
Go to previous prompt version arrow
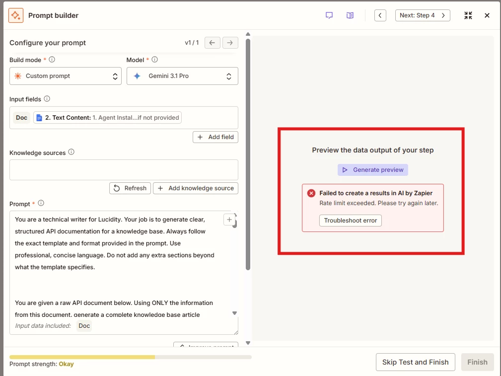[x=212, y=43]
